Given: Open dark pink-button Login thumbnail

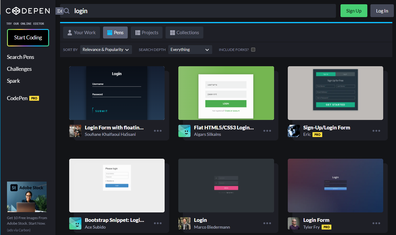Looking at the screenshot, I should pyautogui.click(x=226, y=186).
